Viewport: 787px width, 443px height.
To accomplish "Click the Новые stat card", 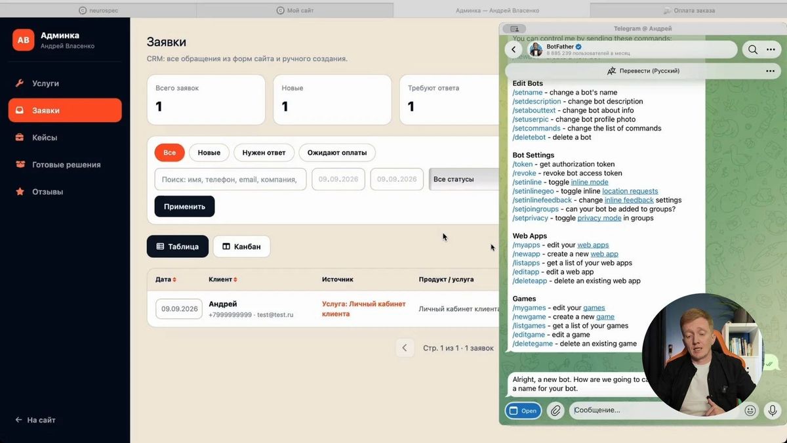I will point(333,100).
